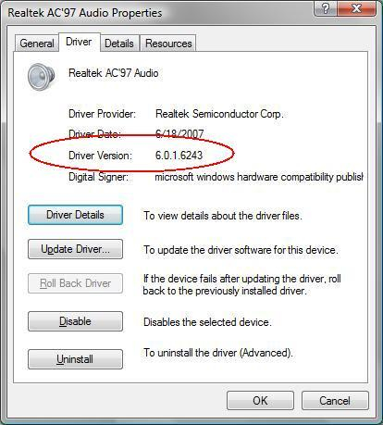Cancel the properties dialog
This screenshot has width=383, height=425.
click(335, 401)
